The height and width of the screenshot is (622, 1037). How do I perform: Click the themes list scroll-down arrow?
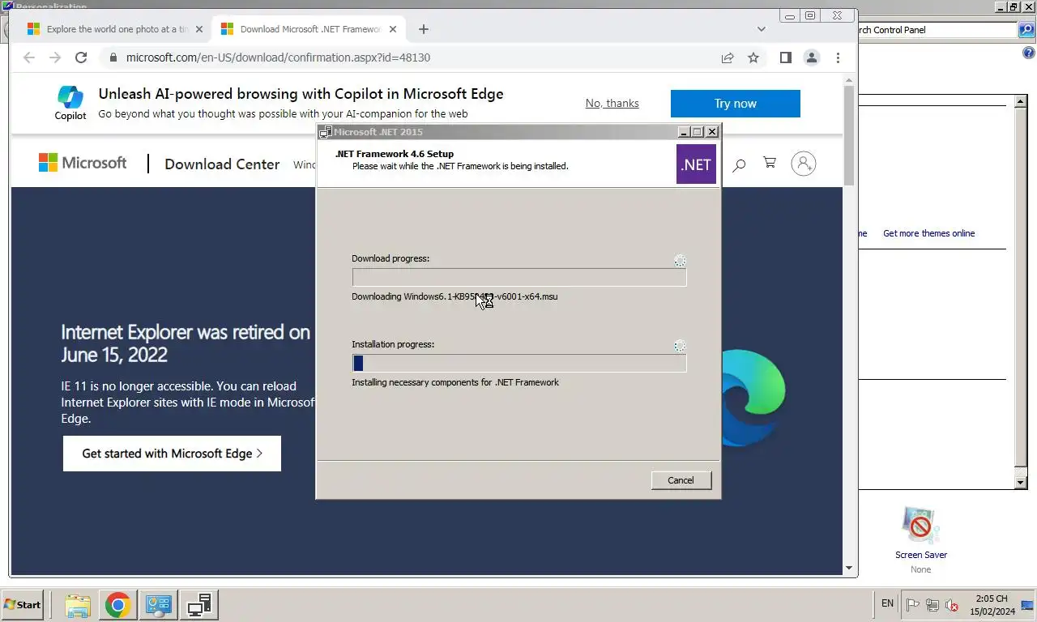tap(1021, 483)
